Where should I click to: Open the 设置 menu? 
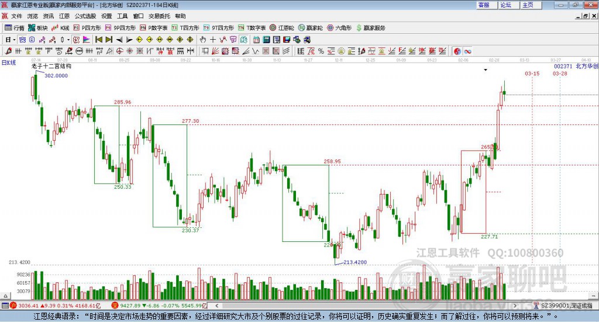click(106, 16)
